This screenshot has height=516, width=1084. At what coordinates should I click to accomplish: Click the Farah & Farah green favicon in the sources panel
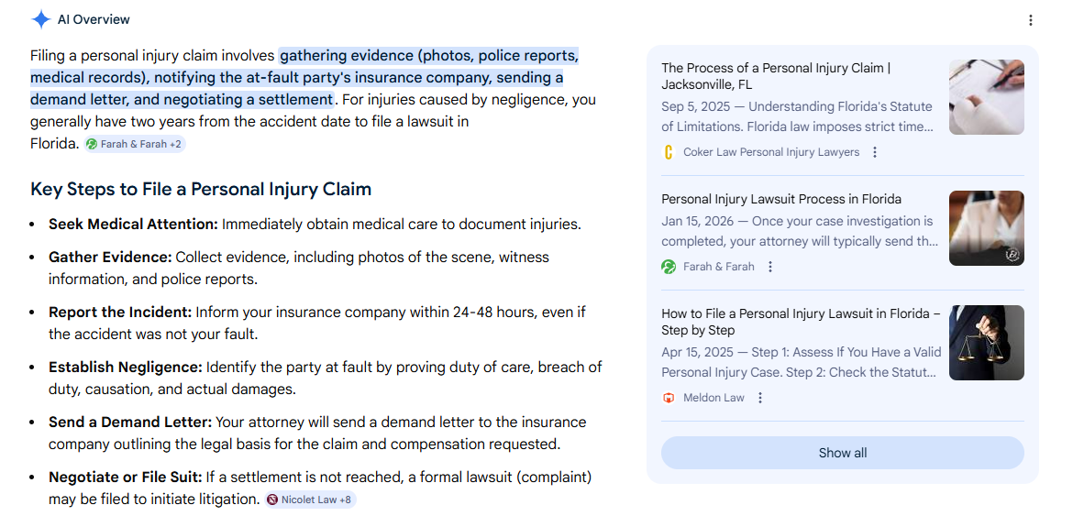669,267
